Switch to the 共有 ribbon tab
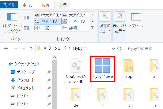Screen dimensions: 163x109 pos(45,5)
